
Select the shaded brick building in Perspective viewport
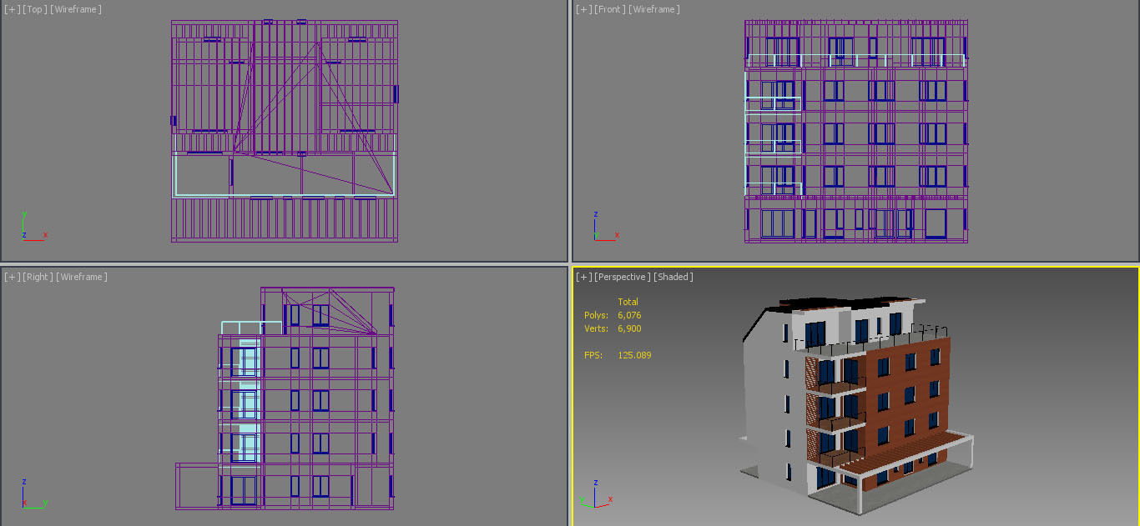point(855,404)
